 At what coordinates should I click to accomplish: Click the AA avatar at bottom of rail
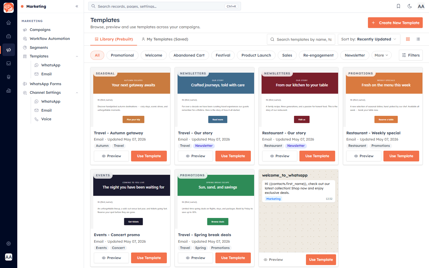click(x=9, y=257)
